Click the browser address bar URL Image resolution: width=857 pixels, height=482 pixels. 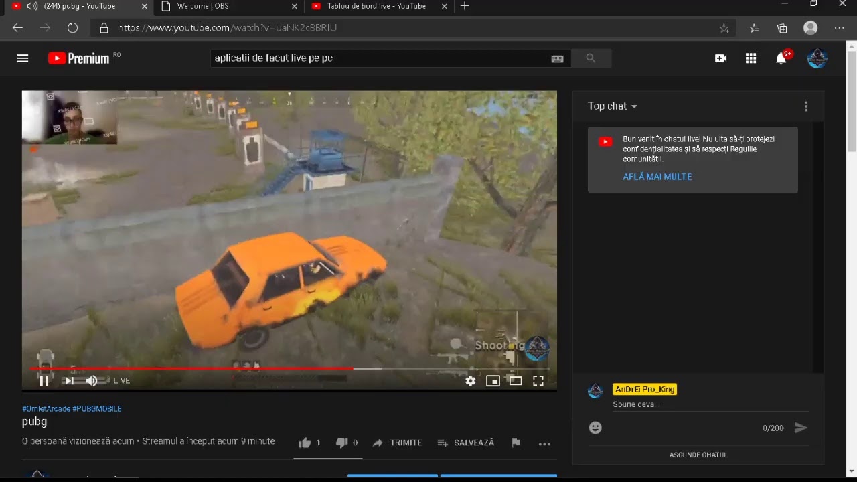click(228, 28)
